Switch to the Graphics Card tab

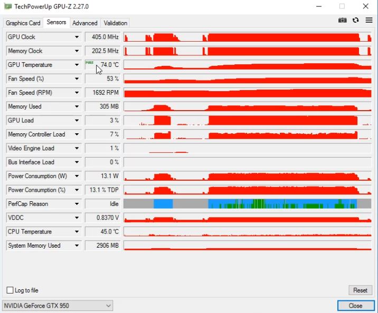coord(23,23)
